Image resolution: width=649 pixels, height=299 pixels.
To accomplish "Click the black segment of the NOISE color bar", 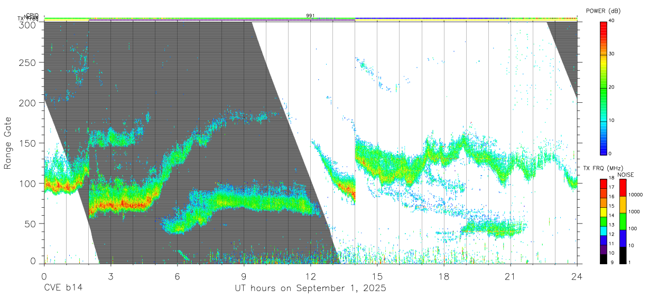I will tap(623, 255).
